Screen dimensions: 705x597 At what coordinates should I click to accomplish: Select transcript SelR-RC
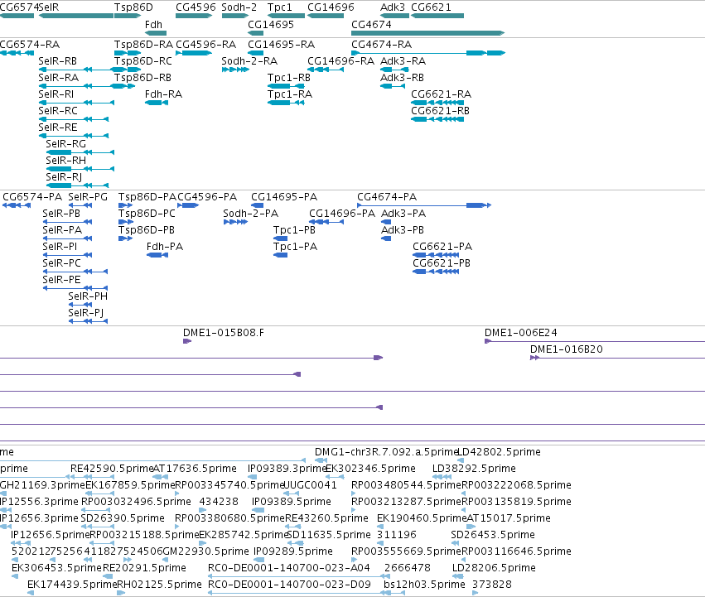coord(74,119)
